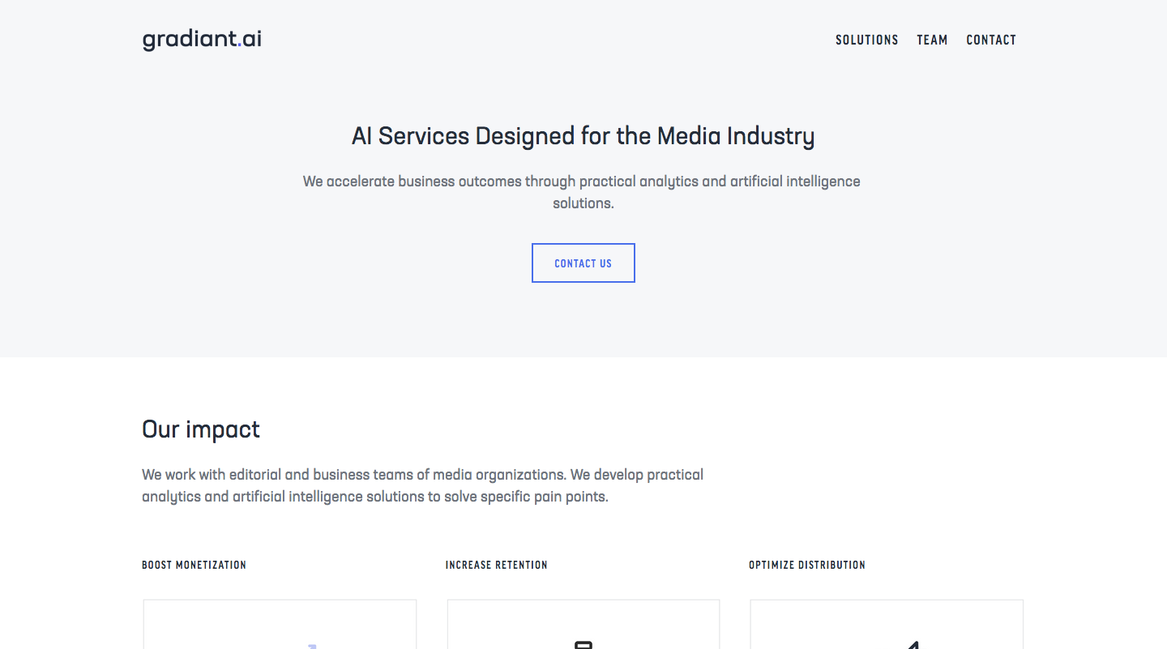1167x649 pixels.
Task: Click the icon in the Optimize Distribution card
Action: tap(914, 645)
